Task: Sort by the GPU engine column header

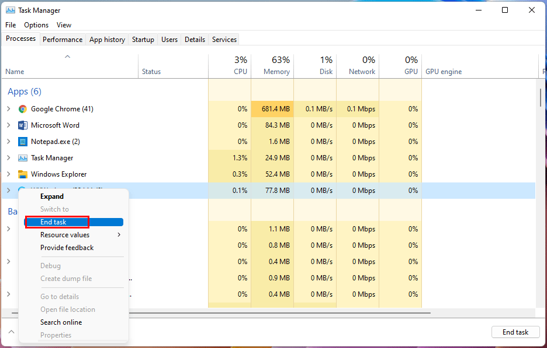Action: tap(480, 66)
